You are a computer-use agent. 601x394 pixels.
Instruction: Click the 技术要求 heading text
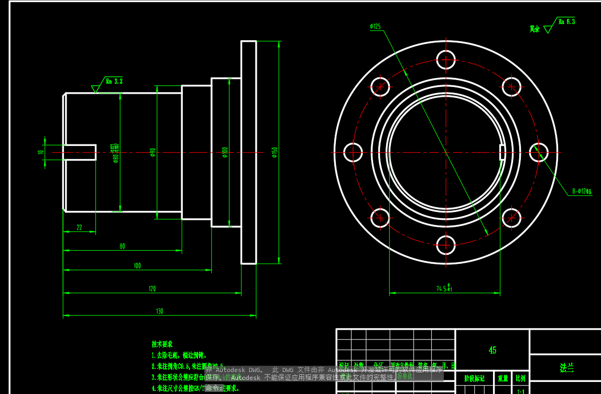point(162,344)
